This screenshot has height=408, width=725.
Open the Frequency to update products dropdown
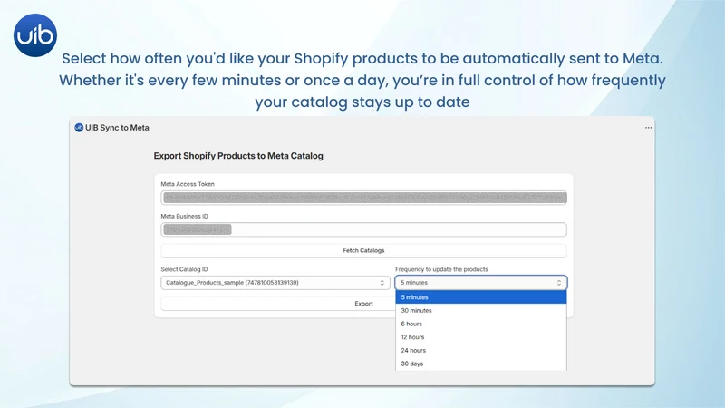click(481, 283)
